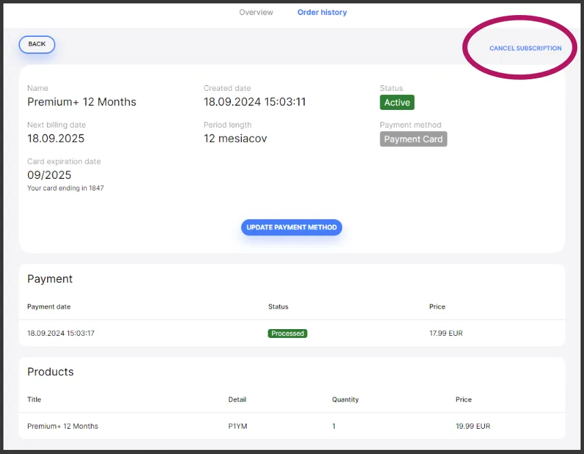Click the payment date 18.09.2024 15:03:17
The image size is (584, 454).
pos(61,333)
